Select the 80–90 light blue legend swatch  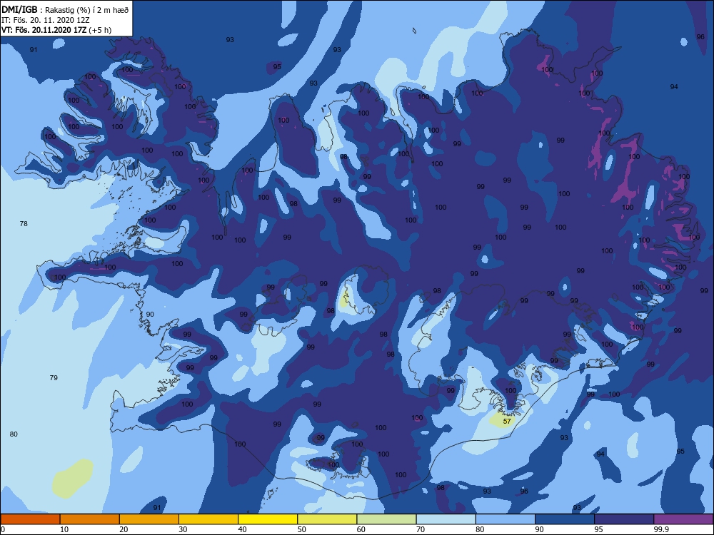506,519
